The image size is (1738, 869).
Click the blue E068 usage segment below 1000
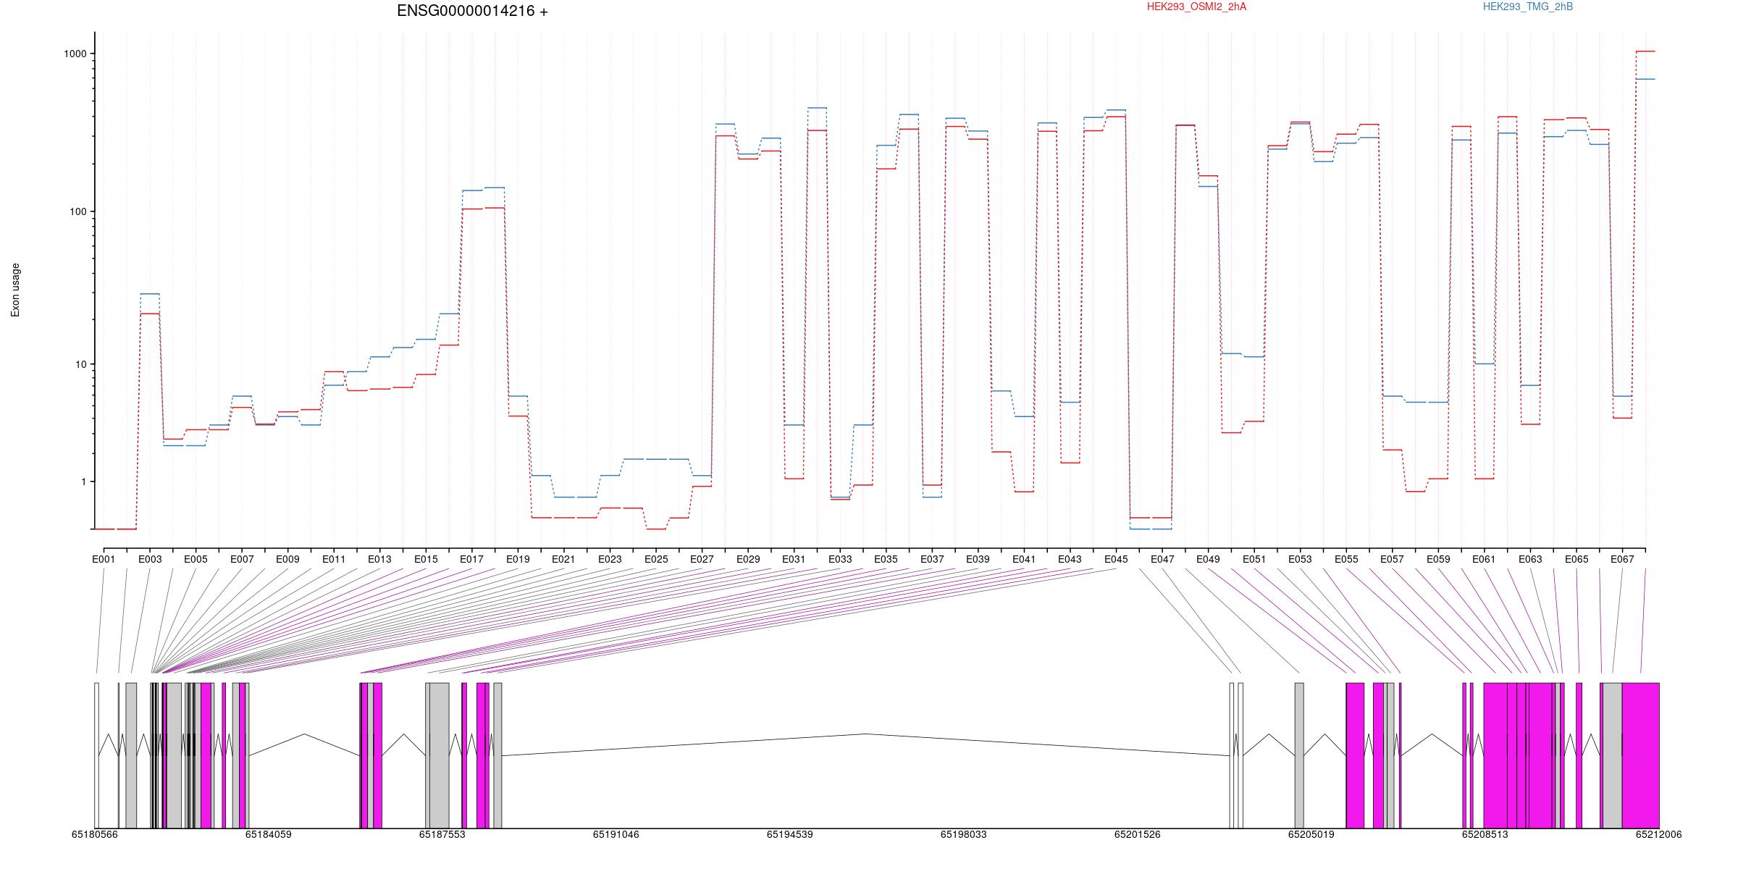(1645, 79)
